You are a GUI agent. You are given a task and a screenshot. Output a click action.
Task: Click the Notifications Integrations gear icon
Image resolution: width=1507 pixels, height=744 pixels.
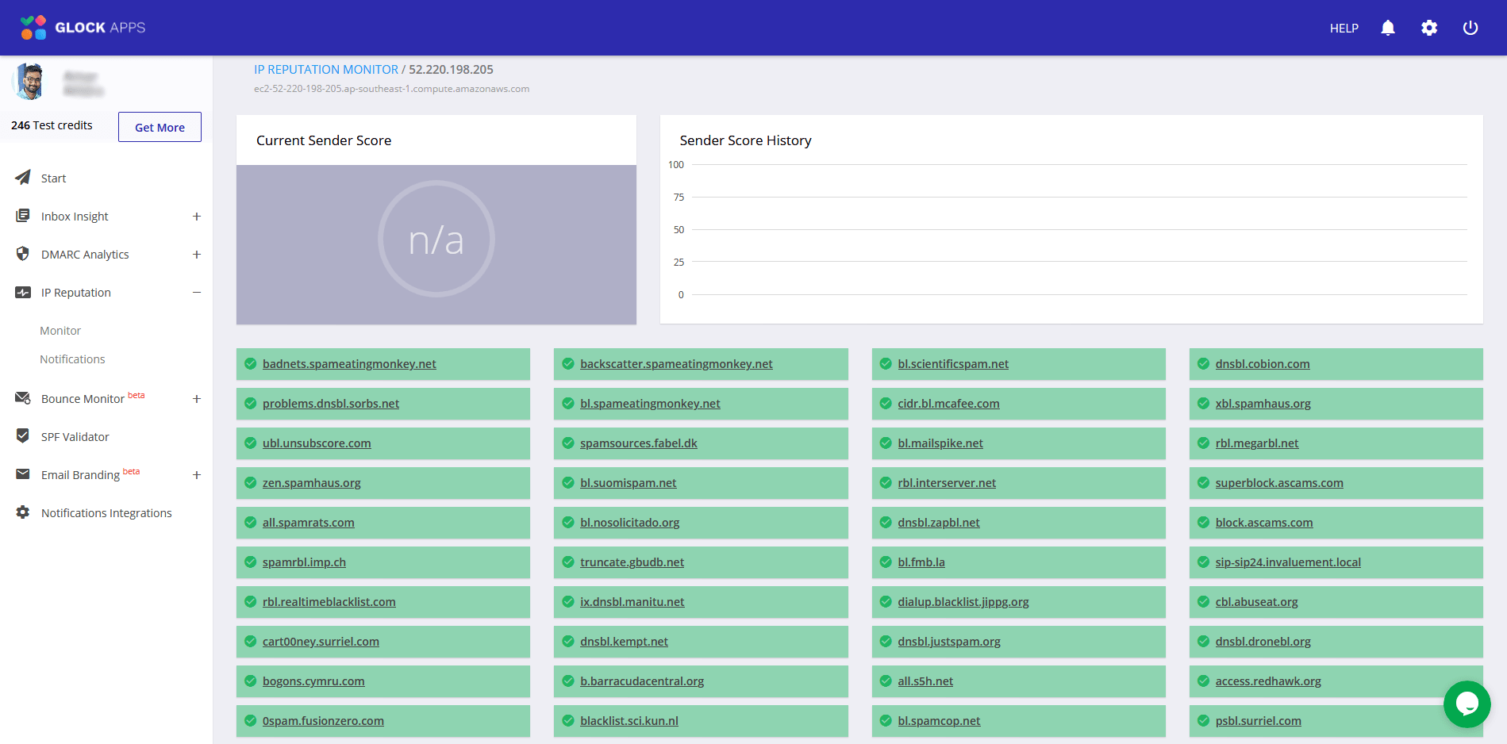pyautogui.click(x=23, y=512)
